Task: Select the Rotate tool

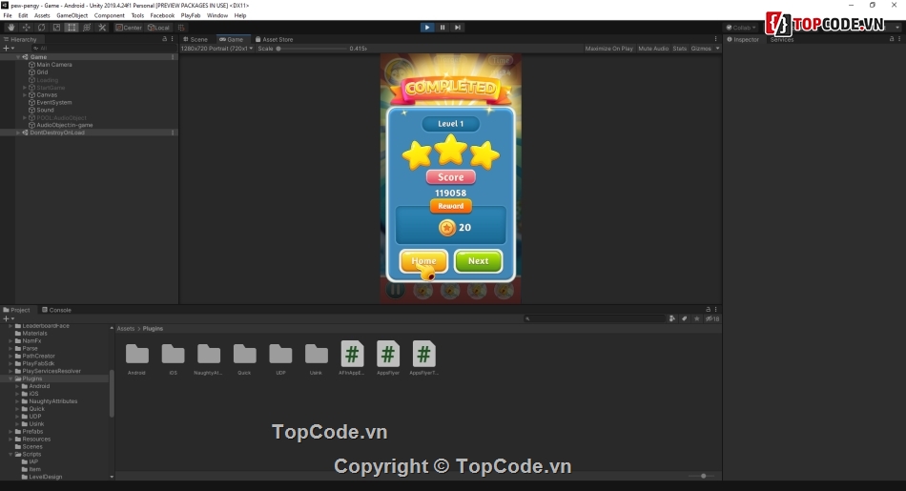Action: 41,27
